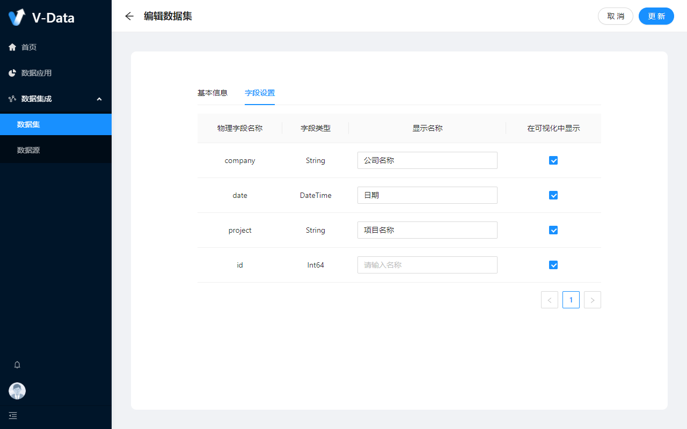
Task: Click the V-Data logo icon
Action: point(17,17)
